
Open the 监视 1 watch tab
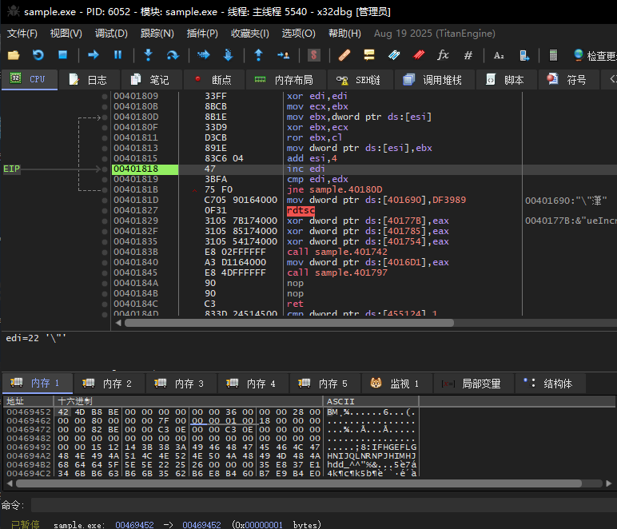[x=397, y=384]
